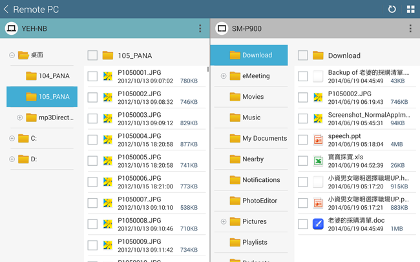Viewport: 420px width, 262px height.
Task: Select the Music folder in device tree
Action: click(251, 117)
